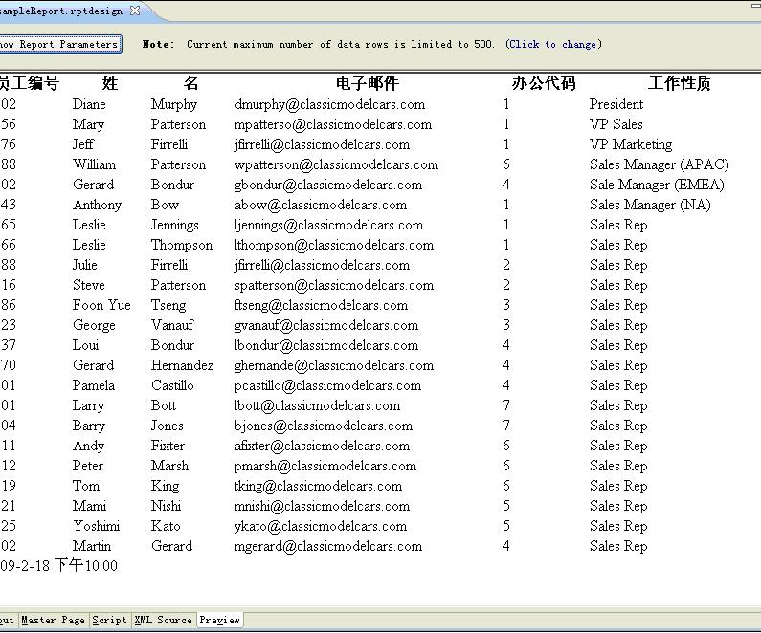761x633 pixels.
Task: Click last name Murphy
Action: click(x=174, y=104)
